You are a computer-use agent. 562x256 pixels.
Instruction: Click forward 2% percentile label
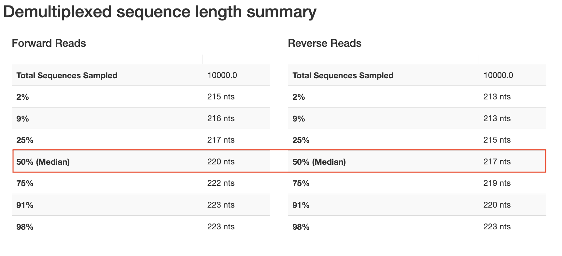point(22,97)
